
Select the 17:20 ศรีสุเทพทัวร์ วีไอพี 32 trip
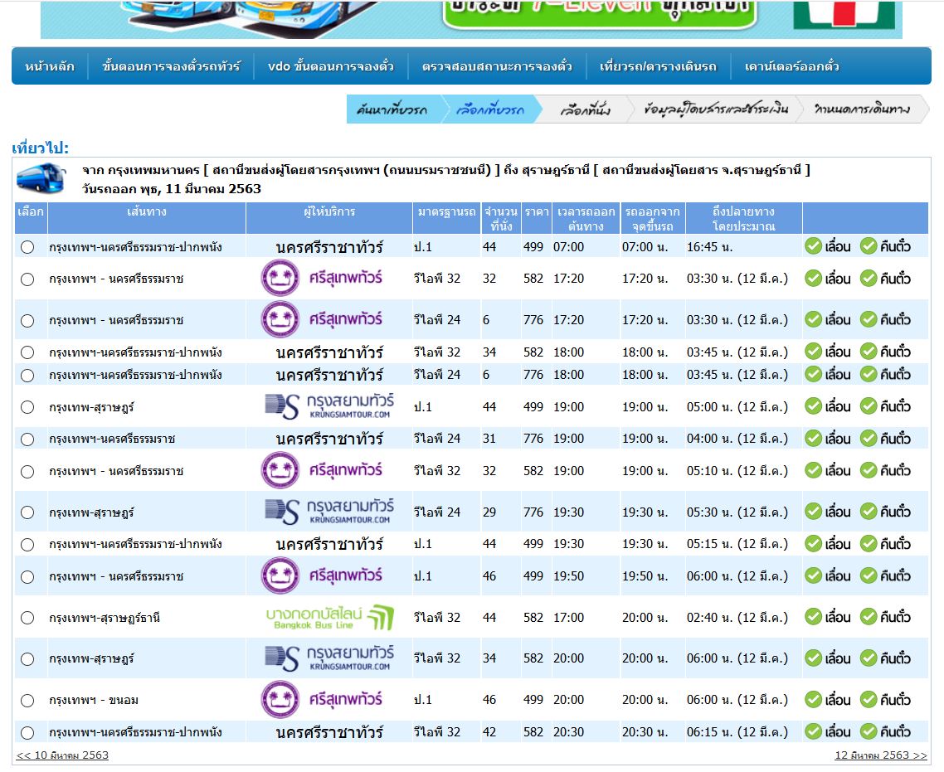pyautogui.click(x=27, y=279)
